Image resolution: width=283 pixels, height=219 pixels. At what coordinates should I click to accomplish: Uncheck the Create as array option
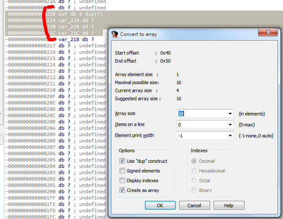122,190
